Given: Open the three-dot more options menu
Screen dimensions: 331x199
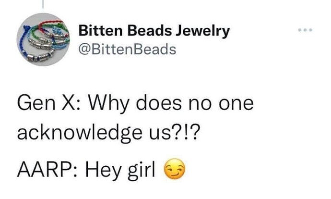Looking at the screenshot, I should (x=305, y=30).
